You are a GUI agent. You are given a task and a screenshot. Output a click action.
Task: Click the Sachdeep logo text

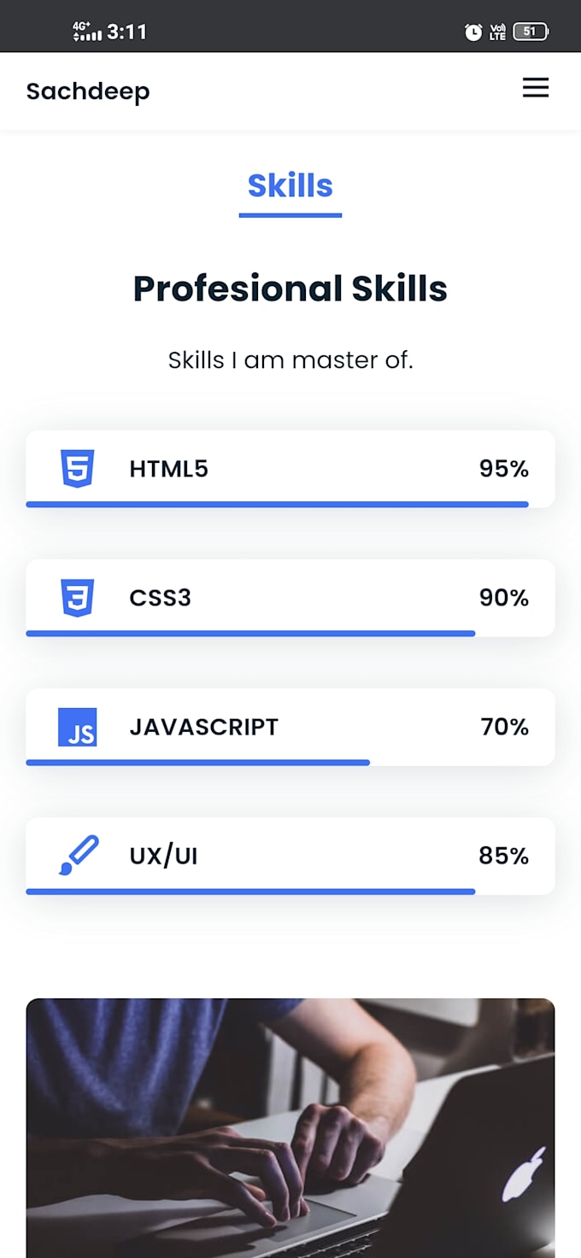87,91
